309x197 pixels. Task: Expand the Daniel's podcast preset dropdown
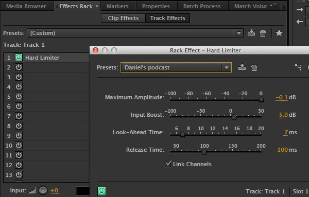(x=226, y=67)
